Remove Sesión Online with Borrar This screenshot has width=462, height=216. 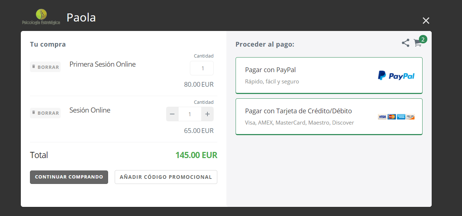pyautogui.click(x=45, y=113)
